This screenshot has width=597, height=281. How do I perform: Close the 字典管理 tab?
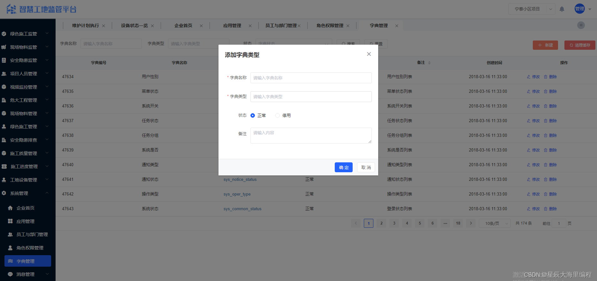[x=397, y=26]
